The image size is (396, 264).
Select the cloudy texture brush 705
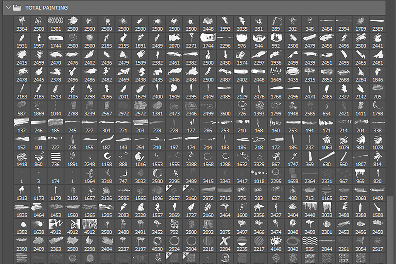point(378,92)
